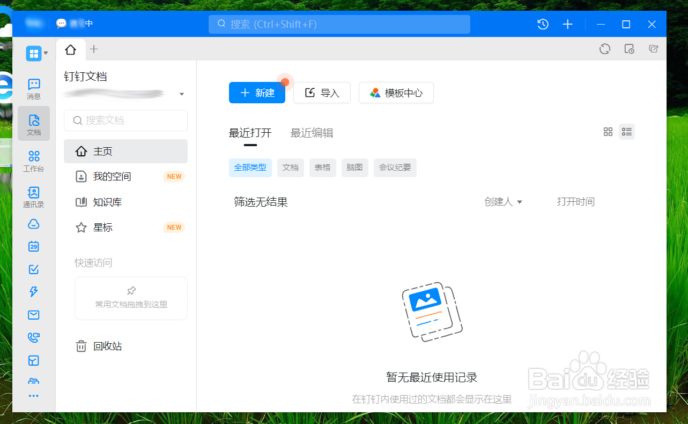Filter by 表格 type
Screen dimensions: 688x424
click(x=323, y=168)
